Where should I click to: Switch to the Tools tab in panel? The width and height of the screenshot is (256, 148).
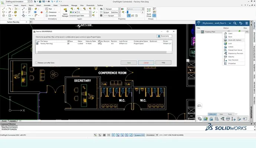(230, 114)
